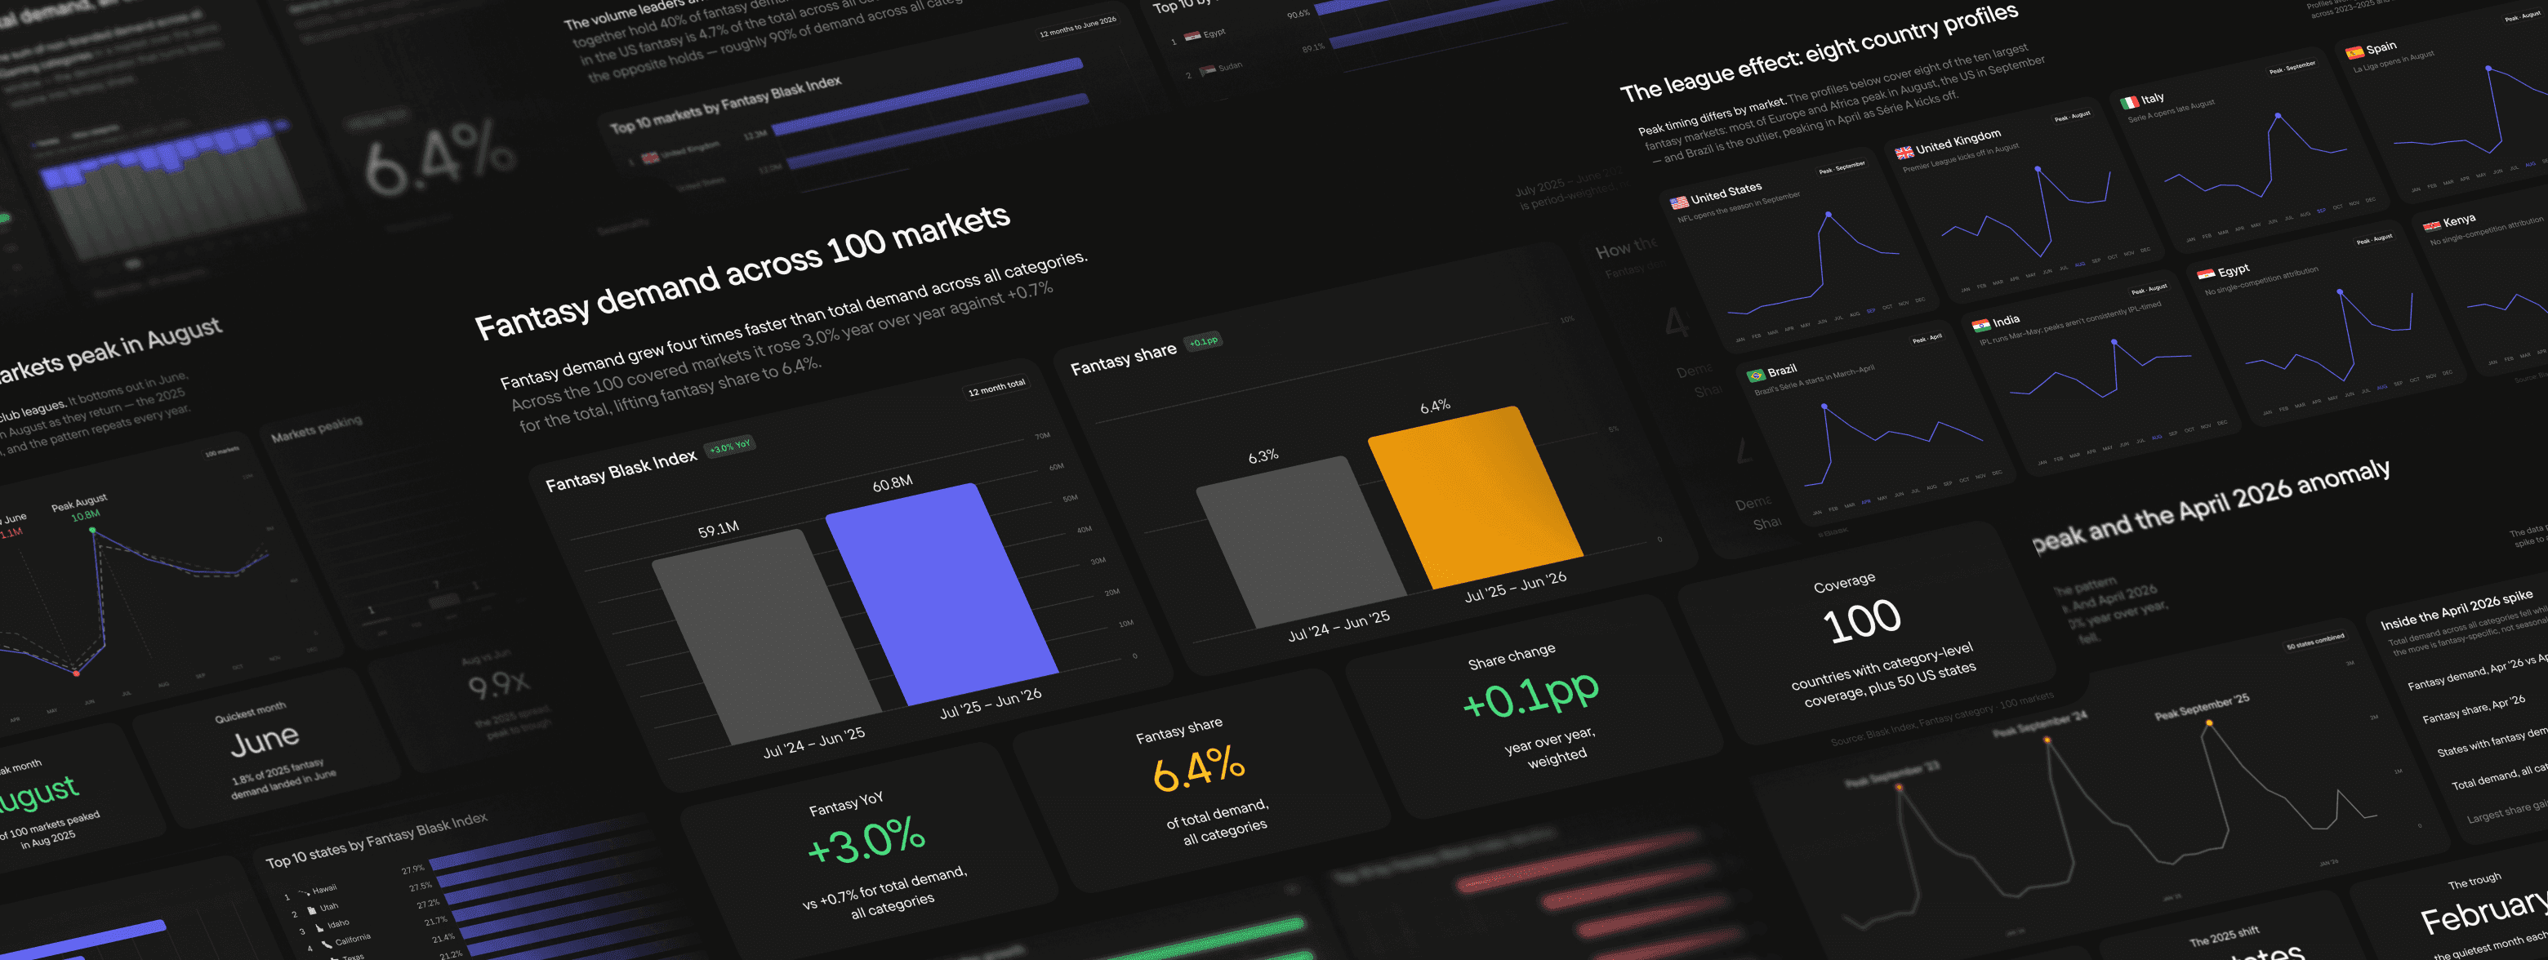Click the 'Fantasy share' chart title
2548x960 pixels.
pos(1124,358)
